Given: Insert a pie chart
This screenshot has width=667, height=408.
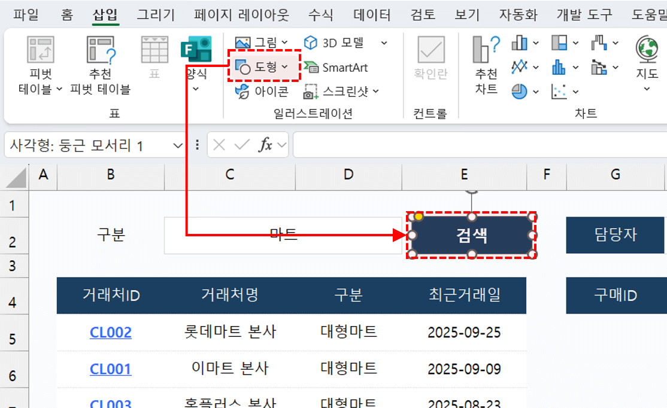Looking at the screenshot, I should coord(521,91).
